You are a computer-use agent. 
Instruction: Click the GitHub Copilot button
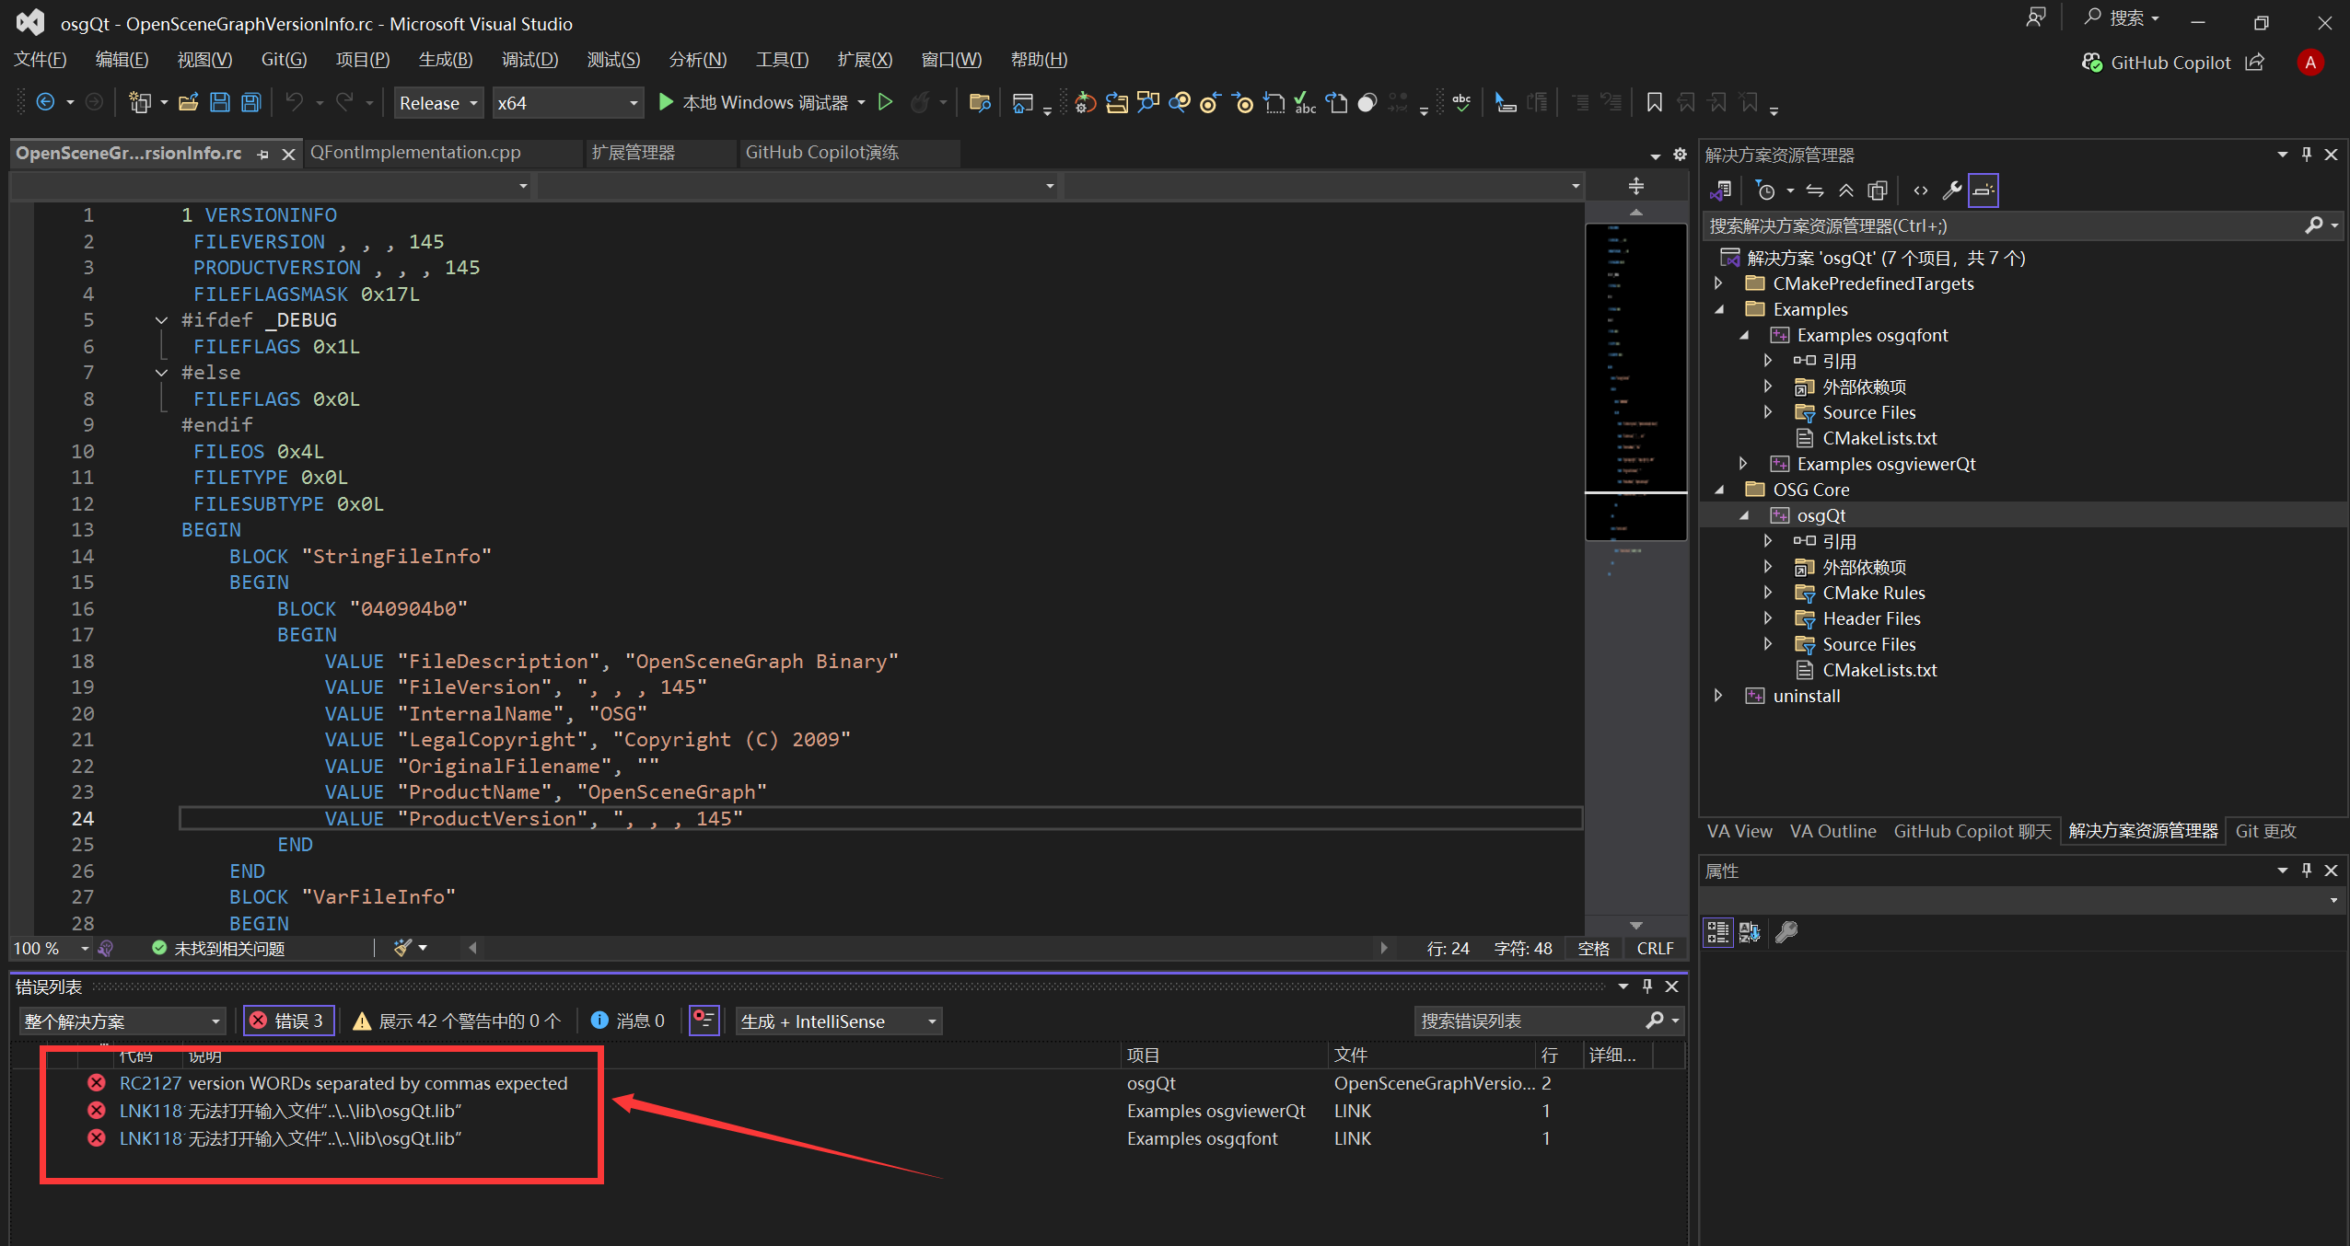pos(2156,63)
